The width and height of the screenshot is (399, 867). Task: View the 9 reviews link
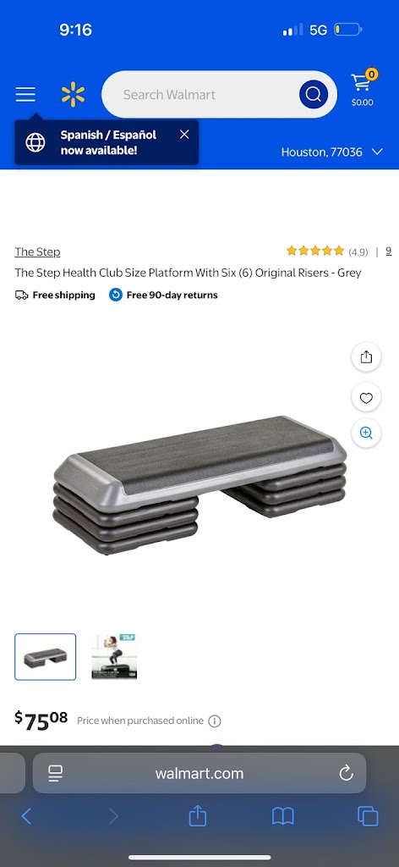(x=389, y=251)
